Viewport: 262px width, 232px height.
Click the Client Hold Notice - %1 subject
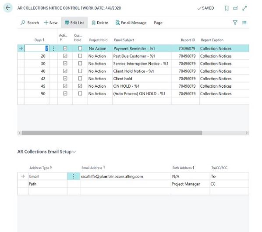click(x=134, y=71)
